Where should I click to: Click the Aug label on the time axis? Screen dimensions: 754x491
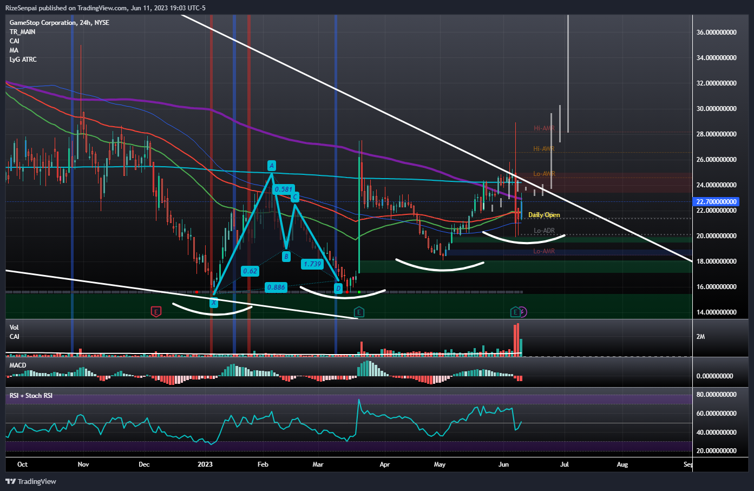(x=622, y=464)
